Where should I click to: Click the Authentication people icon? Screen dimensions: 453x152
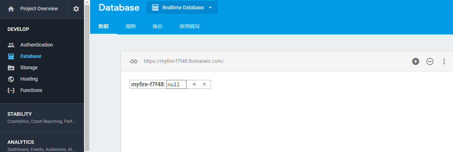tap(11, 45)
